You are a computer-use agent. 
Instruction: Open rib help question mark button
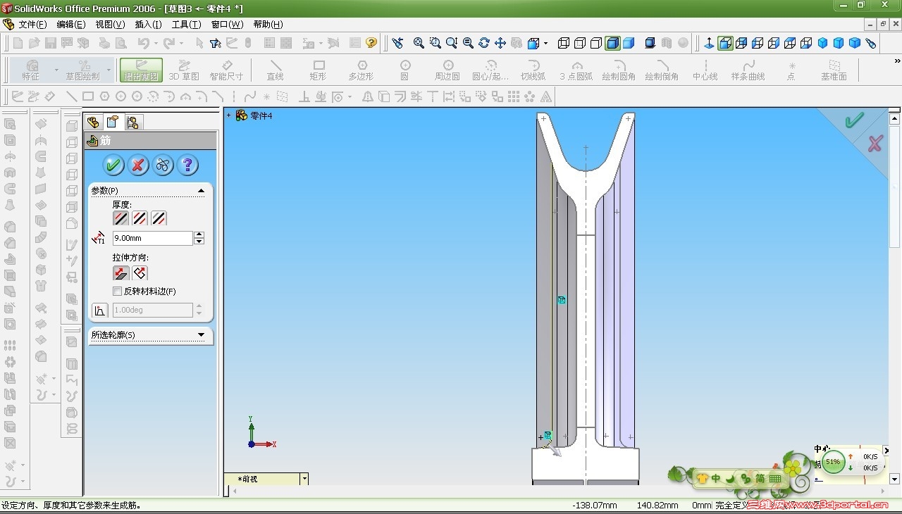tap(187, 165)
